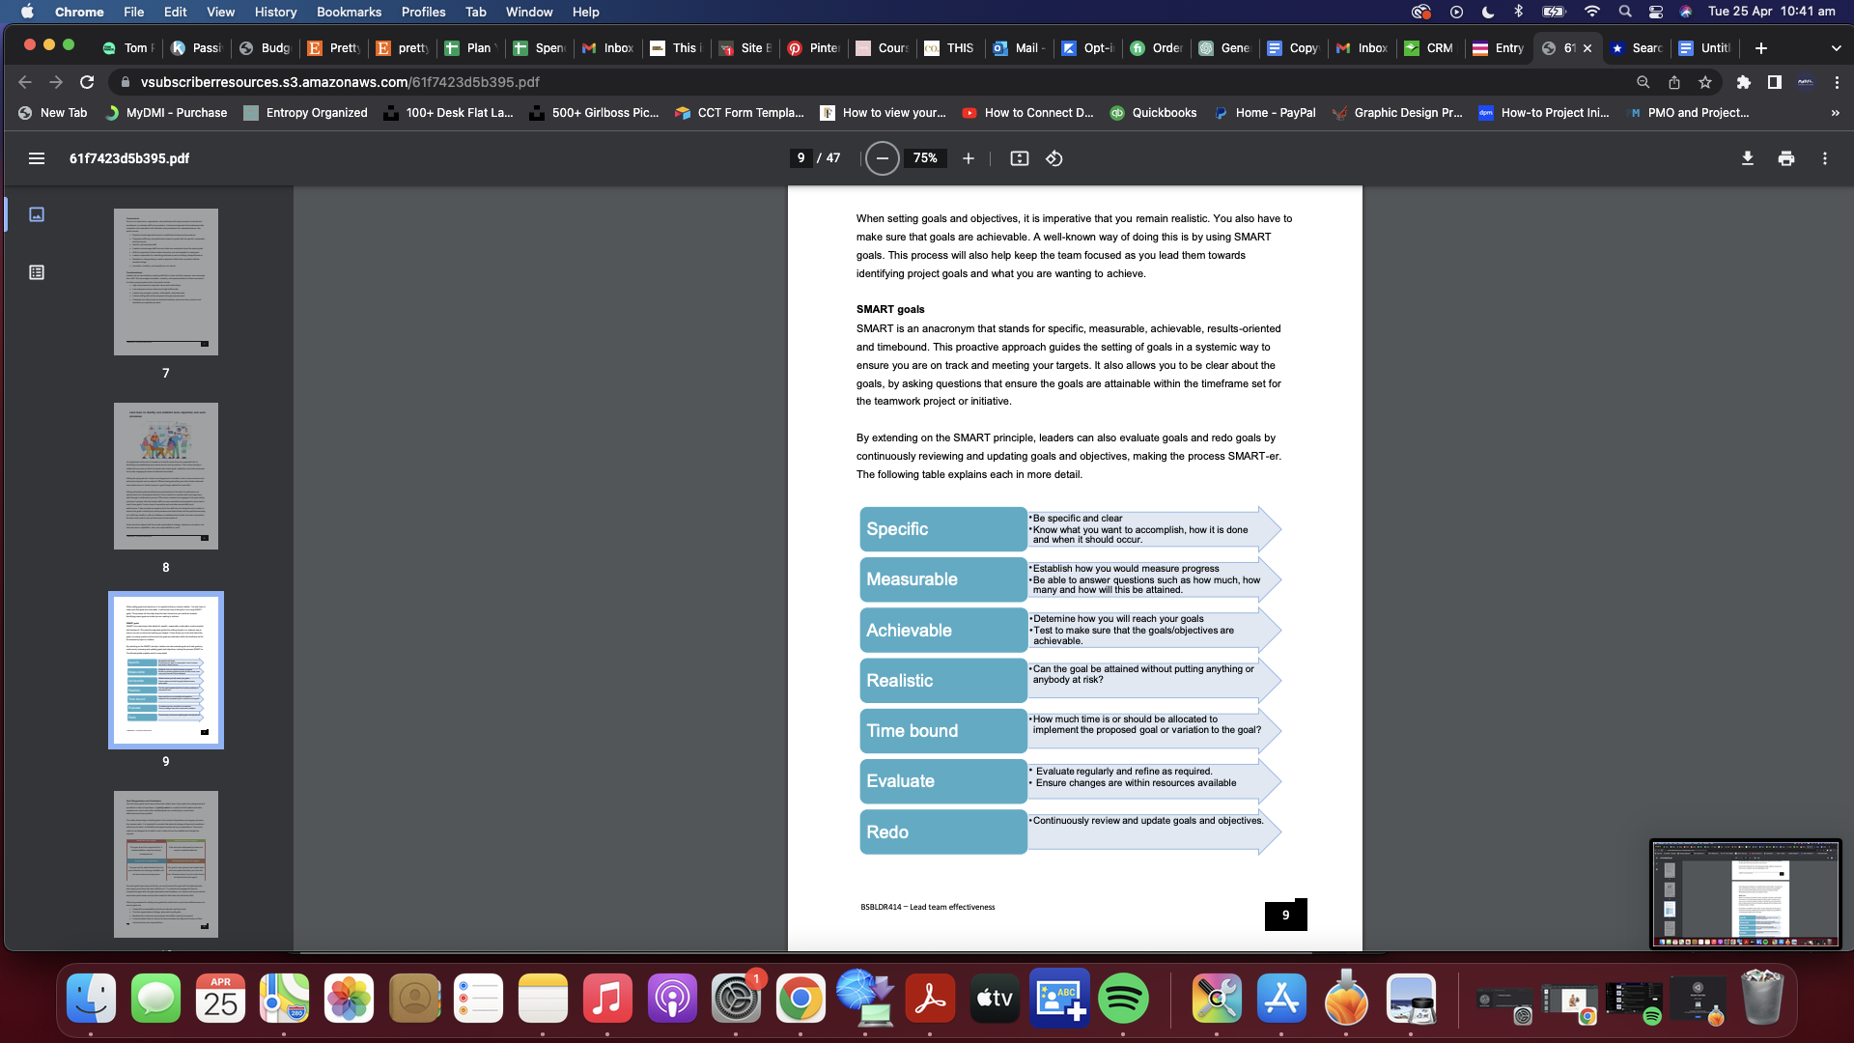Zoom in on the PDF document
The height and width of the screenshot is (1043, 1854).
click(969, 158)
